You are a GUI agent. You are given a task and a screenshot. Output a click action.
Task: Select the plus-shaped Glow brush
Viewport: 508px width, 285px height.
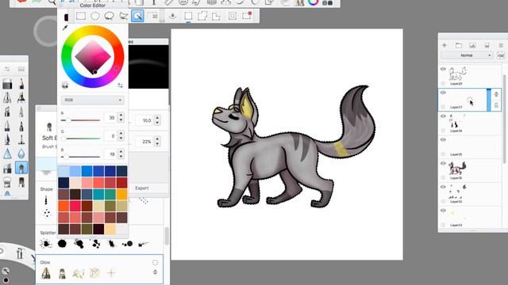111,273
